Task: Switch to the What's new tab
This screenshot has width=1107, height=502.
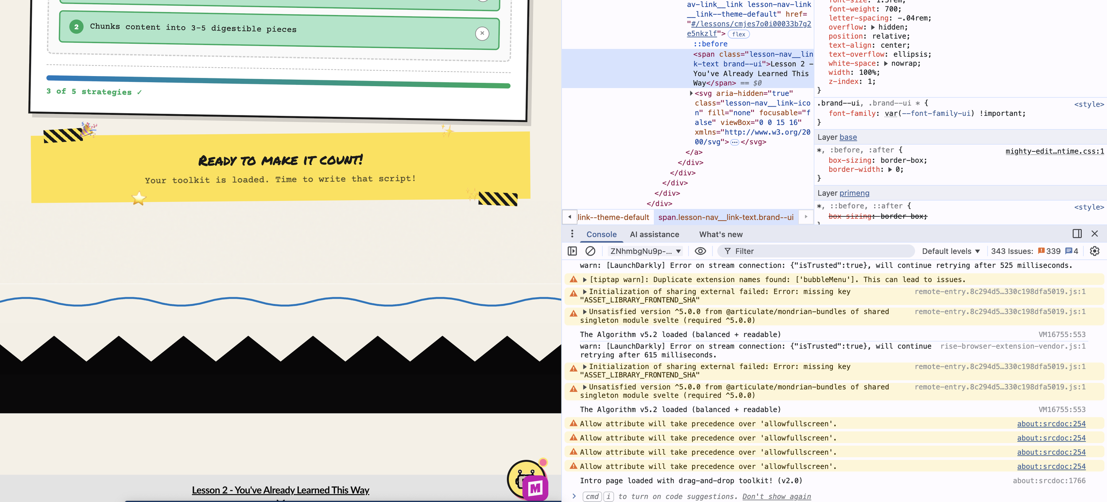Action: point(720,234)
